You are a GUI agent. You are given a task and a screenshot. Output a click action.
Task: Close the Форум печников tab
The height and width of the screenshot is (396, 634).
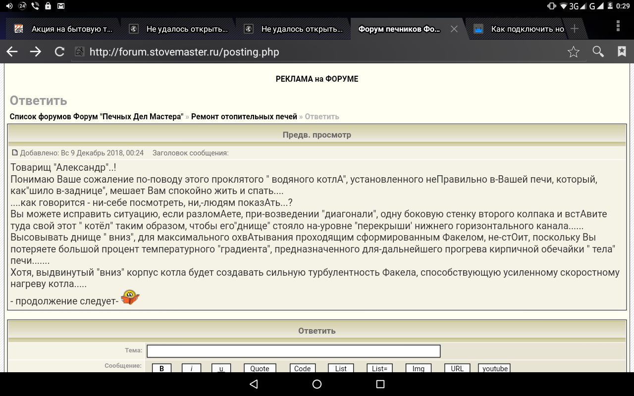454,29
